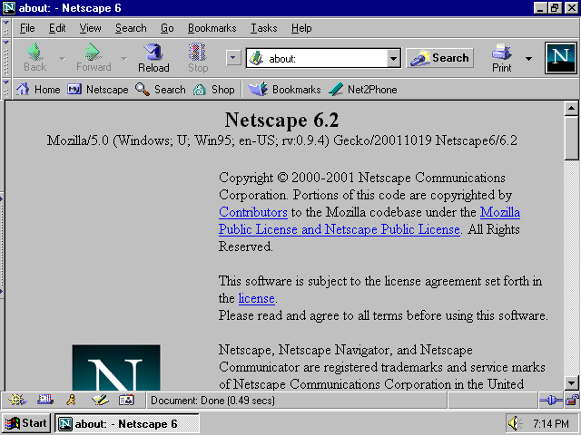Open the Search menu
Image resolution: width=581 pixels, height=435 pixels.
(131, 28)
